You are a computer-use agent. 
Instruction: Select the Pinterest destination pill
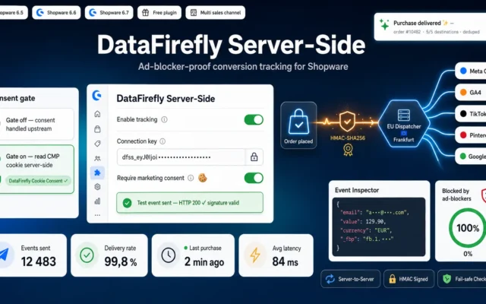(471, 135)
